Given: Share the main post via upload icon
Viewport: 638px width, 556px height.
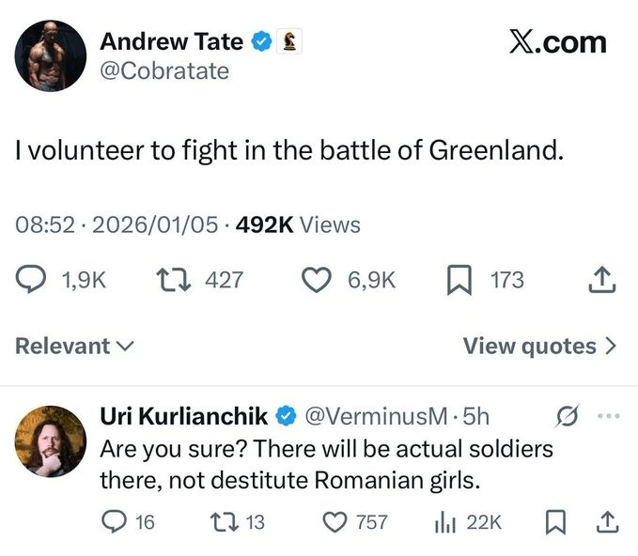Looking at the screenshot, I should pos(603,279).
